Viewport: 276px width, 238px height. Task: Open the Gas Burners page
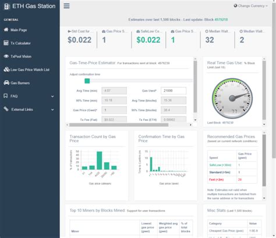click(20, 83)
